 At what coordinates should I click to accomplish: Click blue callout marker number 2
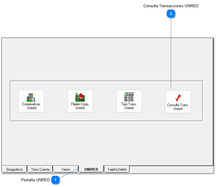pos(171,14)
